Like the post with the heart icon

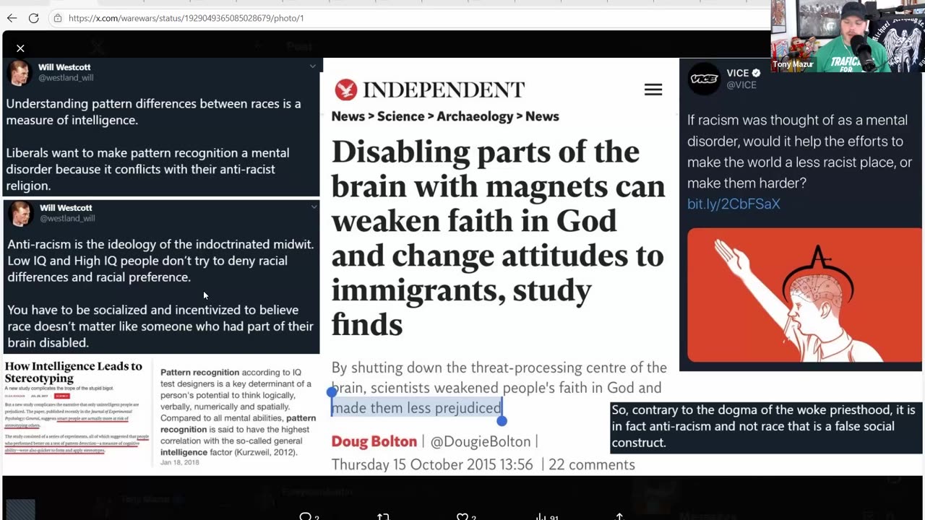coord(462,516)
